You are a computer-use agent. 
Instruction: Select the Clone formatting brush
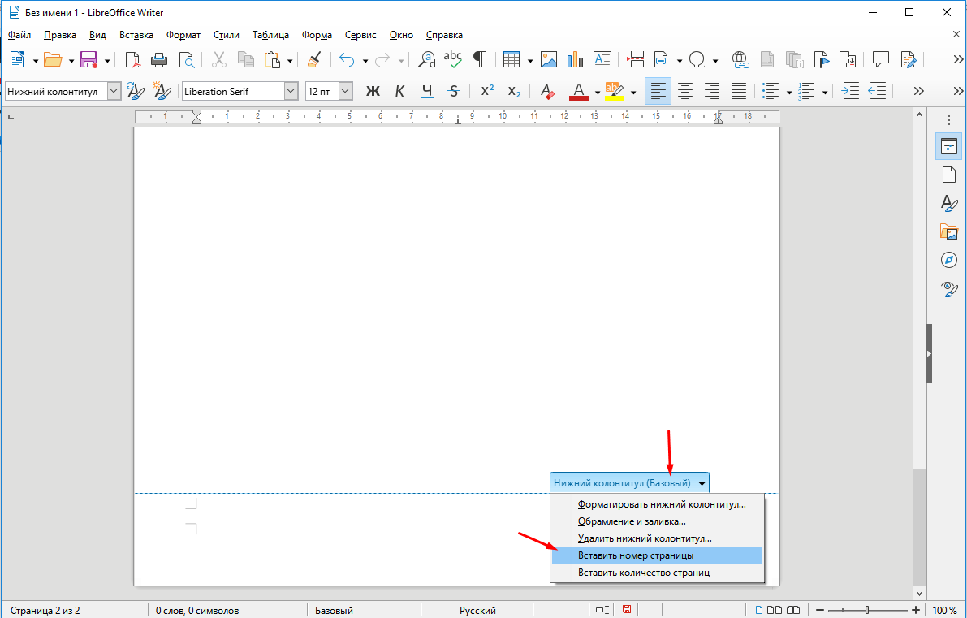pos(314,59)
